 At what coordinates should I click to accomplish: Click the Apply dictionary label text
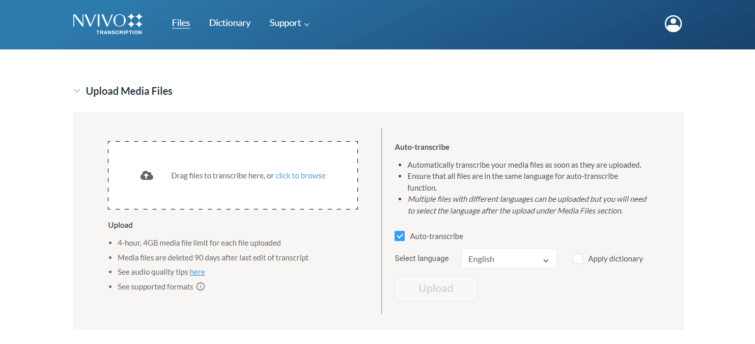(x=615, y=259)
